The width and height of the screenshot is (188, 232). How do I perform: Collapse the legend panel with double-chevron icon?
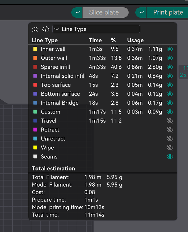pos(35,29)
